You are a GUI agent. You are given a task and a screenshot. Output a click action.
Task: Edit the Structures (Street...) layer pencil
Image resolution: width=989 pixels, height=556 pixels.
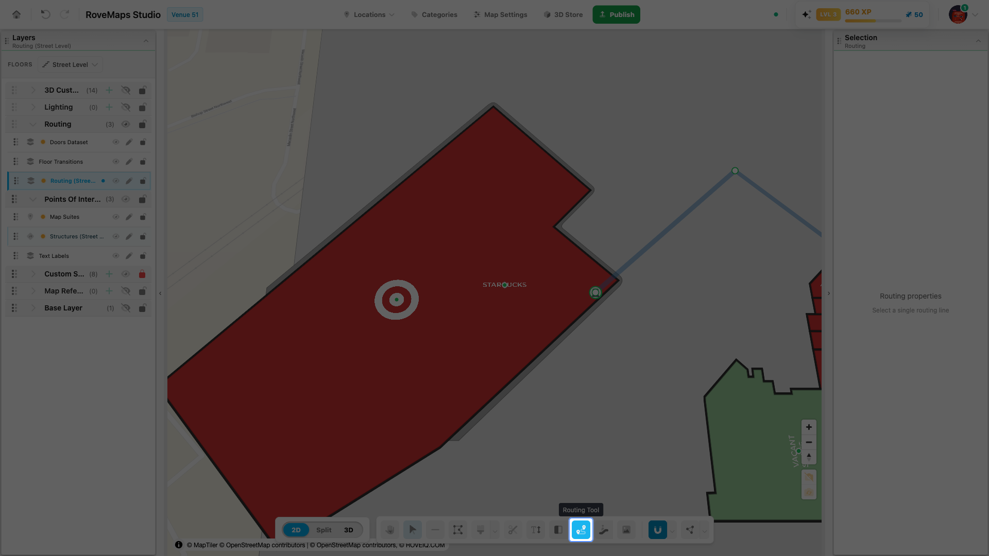[x=129, y=236]
